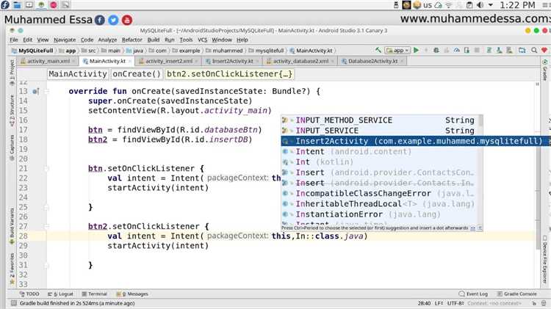Open the Terminal tool window
The width and height of the screenshot is (551, 309).
[94, 294]
